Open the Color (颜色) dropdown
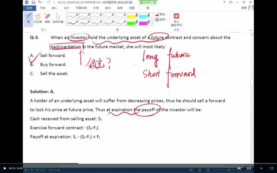 tap(161, 14)
